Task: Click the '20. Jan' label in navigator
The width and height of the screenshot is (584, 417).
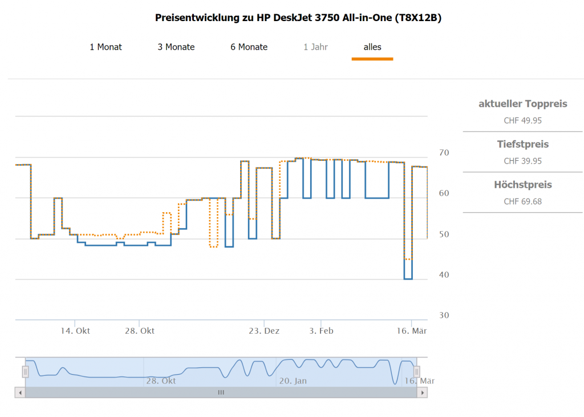Action: point(293,380)
